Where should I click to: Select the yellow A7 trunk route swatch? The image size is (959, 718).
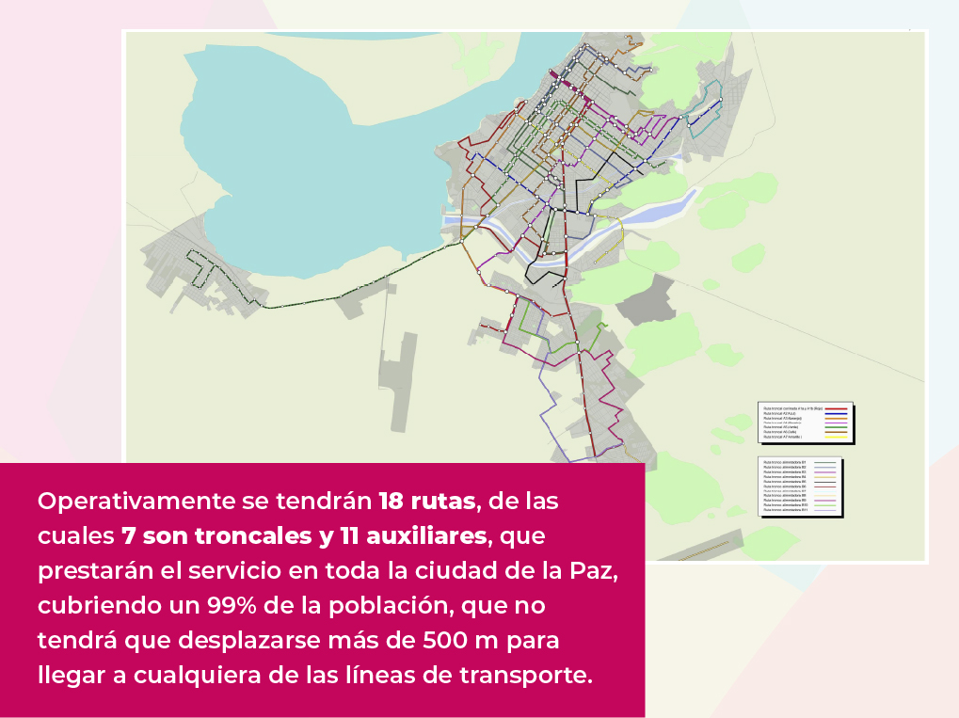[x=836, y=439]
